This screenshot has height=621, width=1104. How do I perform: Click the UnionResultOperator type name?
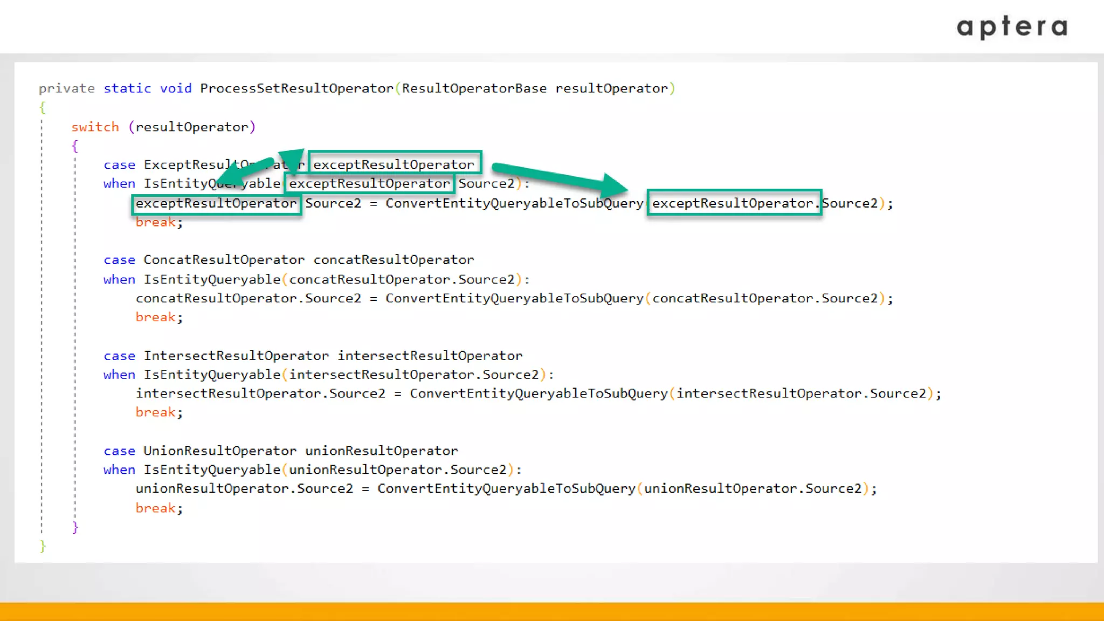pyautogui.click(x=220, y=451)
